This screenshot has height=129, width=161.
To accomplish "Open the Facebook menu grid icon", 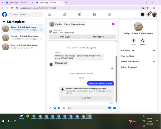I will click(x=142, y=15).
